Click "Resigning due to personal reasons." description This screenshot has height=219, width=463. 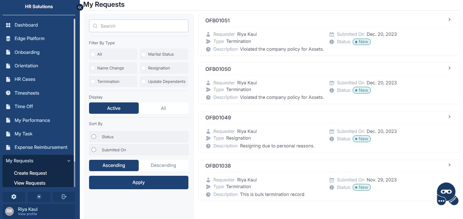(277, 146)
